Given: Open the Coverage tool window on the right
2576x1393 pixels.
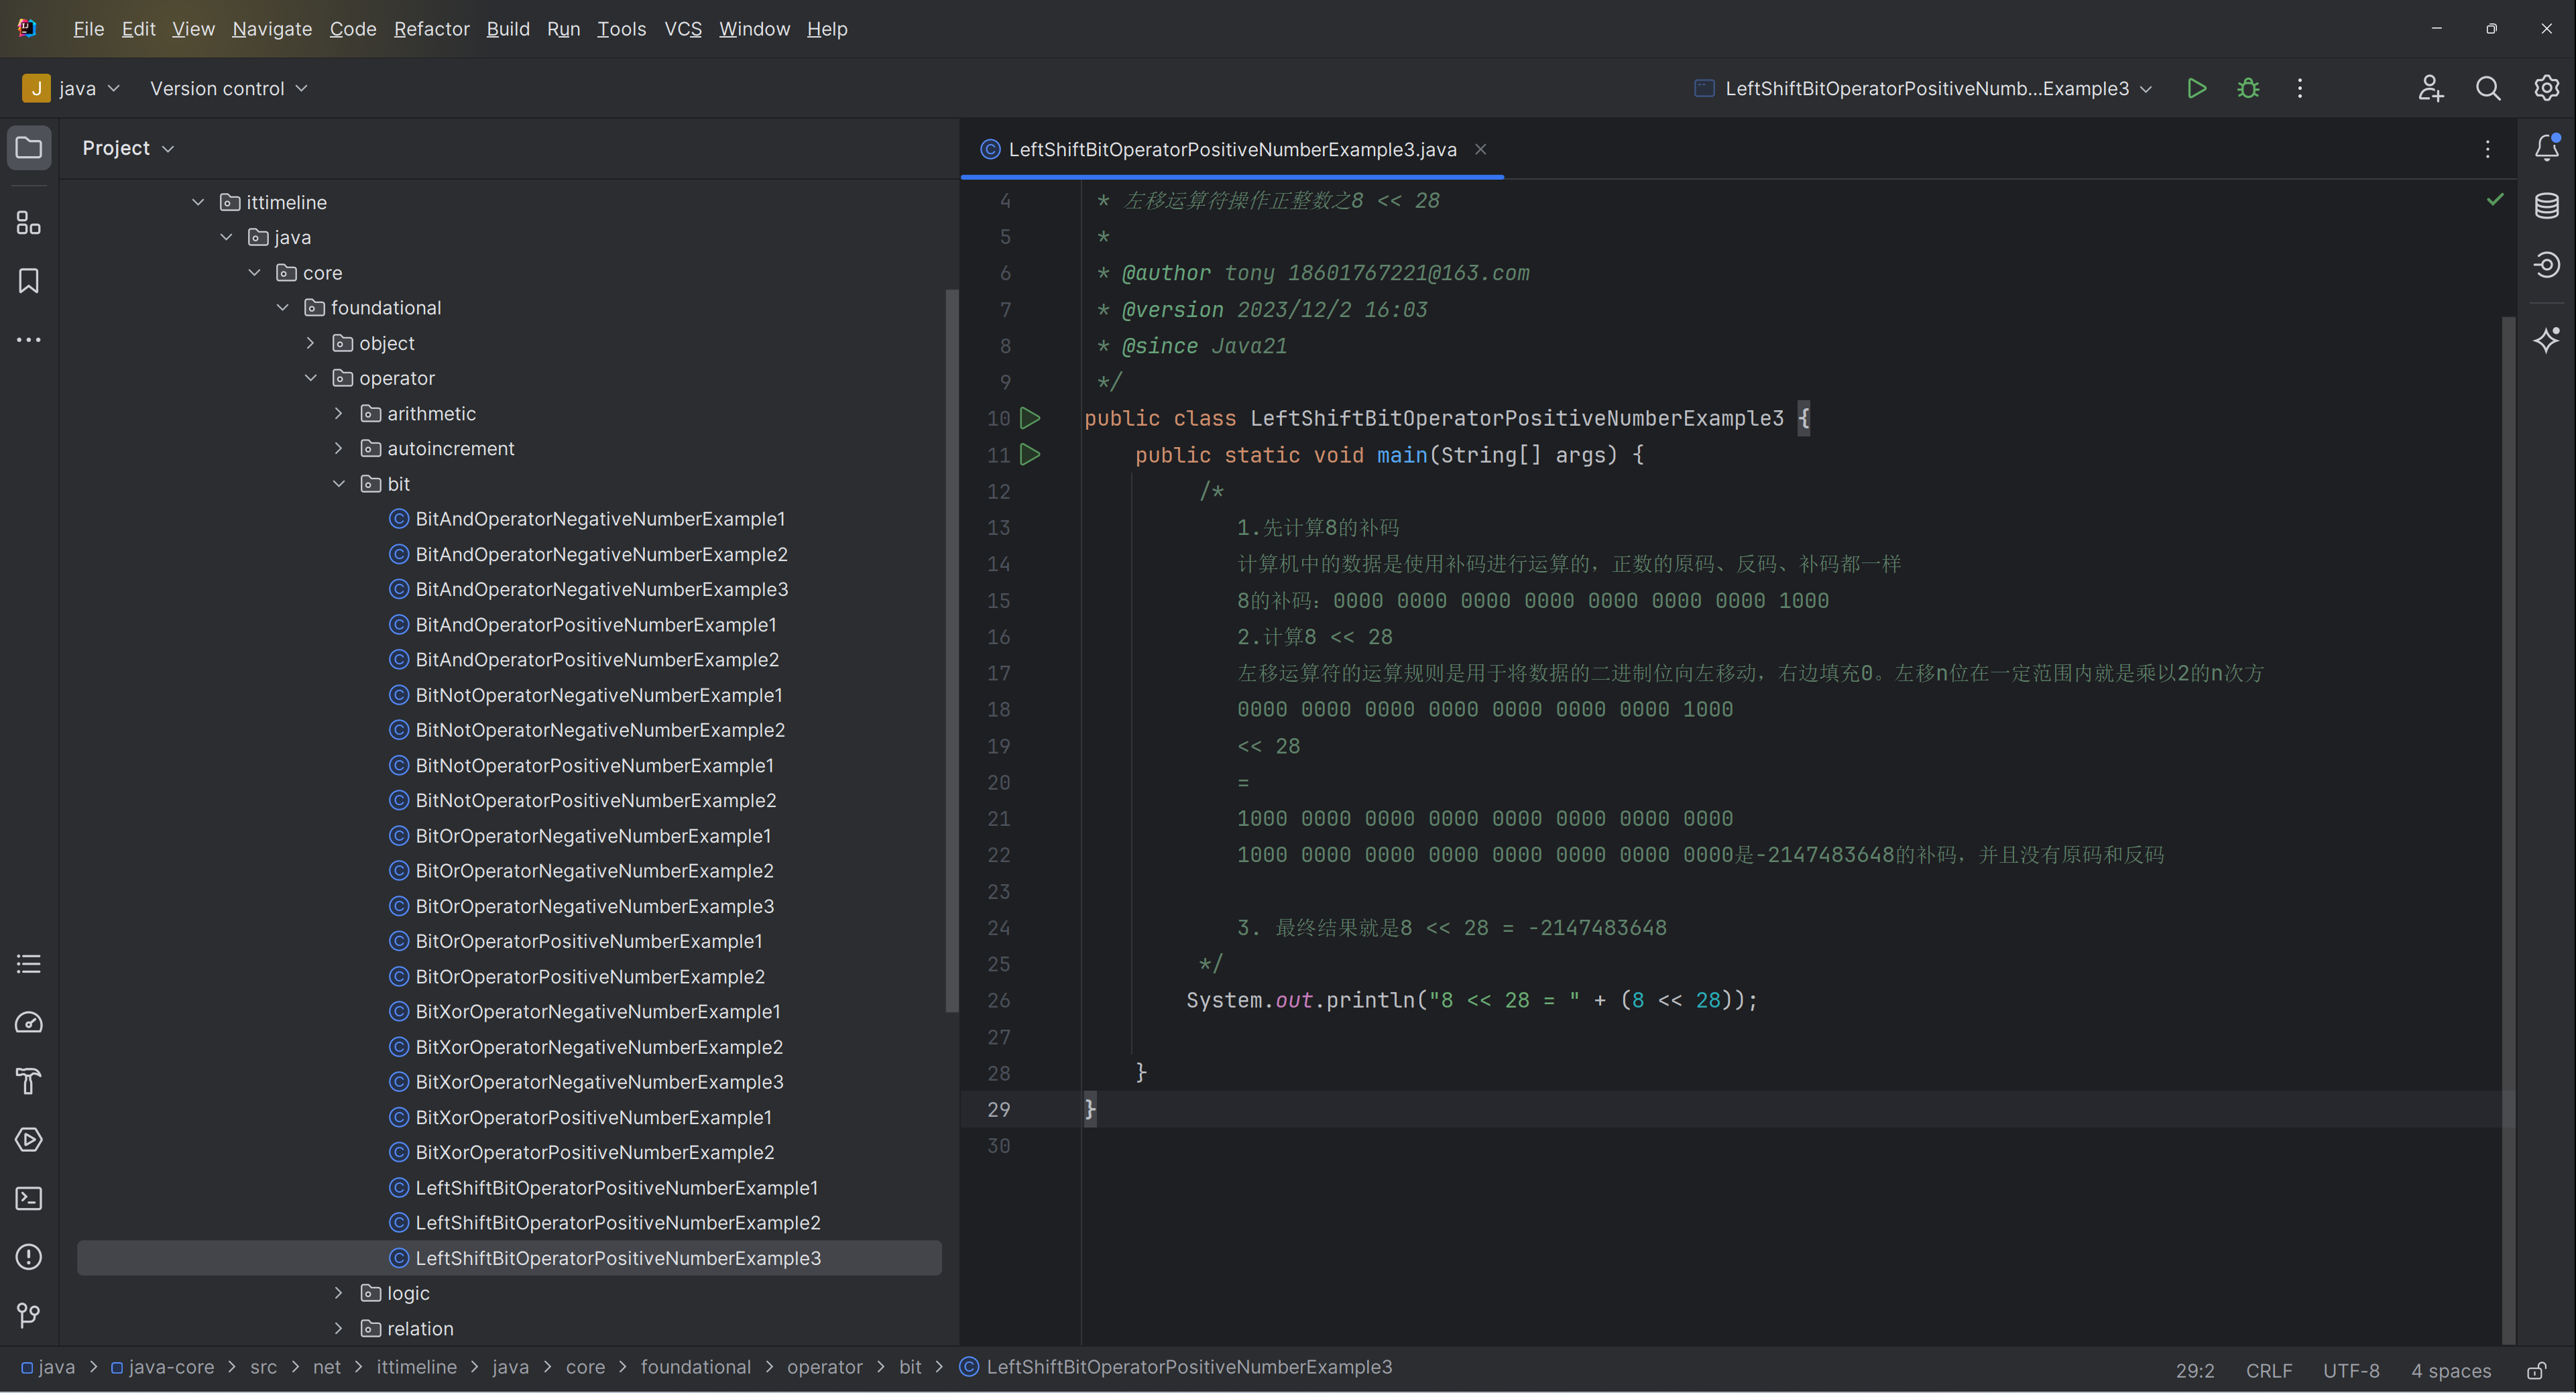Looking at the screenshot, I should coord(2546,264).
